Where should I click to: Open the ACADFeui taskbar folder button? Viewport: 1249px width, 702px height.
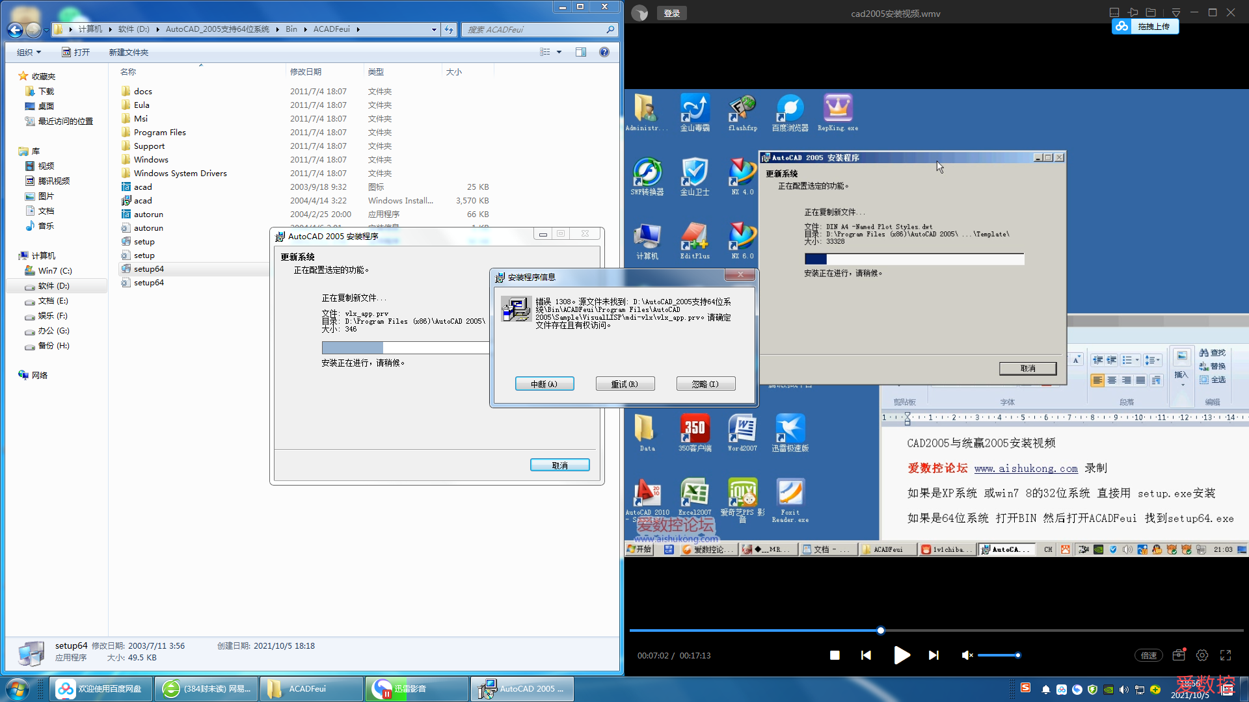click(x=312, y=689)
